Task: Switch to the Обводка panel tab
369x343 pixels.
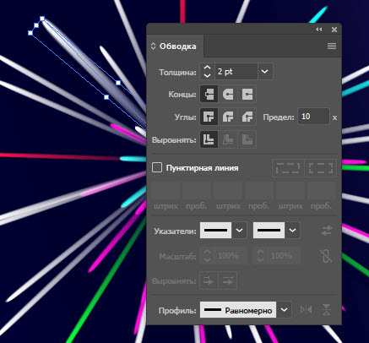Action: point(177,46)
